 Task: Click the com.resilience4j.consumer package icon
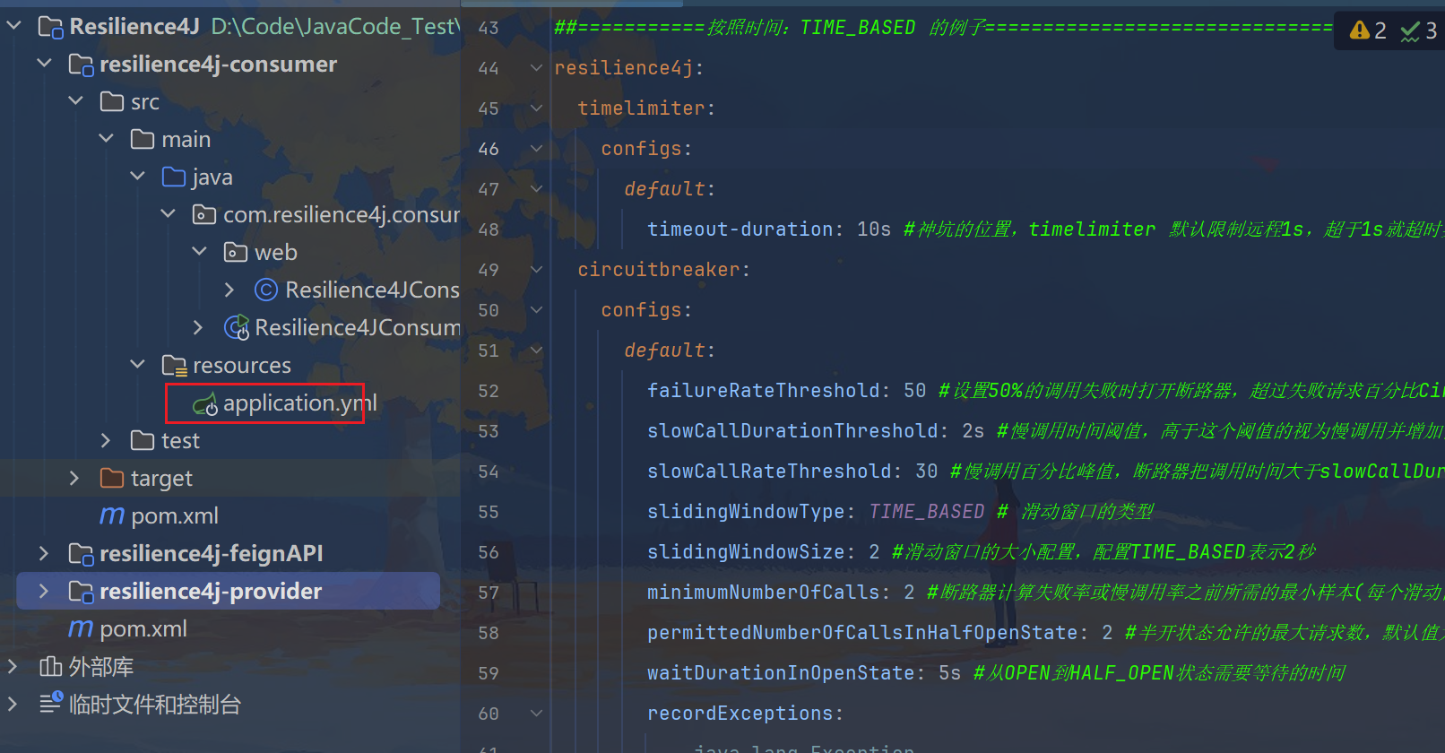(204, 214)
